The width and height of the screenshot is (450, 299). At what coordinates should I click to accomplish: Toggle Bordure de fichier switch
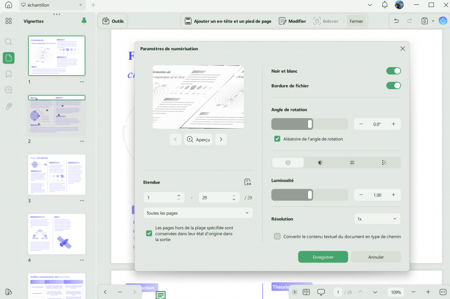pos(393,86)
